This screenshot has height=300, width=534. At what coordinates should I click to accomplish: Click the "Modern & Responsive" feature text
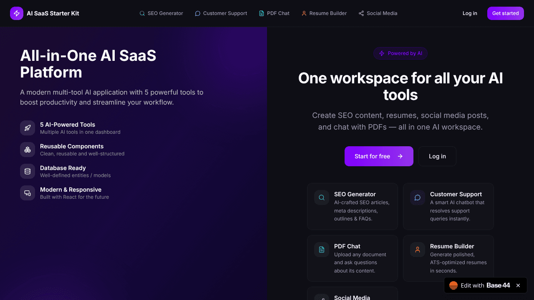(71, 190)
